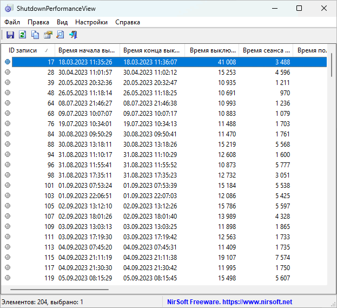The image size is (337, 308).
Task: Click the Find magnifier toolbar icon
Action: (x=60, y=35)
